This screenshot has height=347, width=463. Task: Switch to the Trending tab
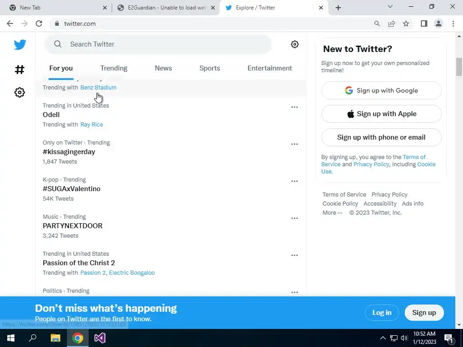(113, 68)
